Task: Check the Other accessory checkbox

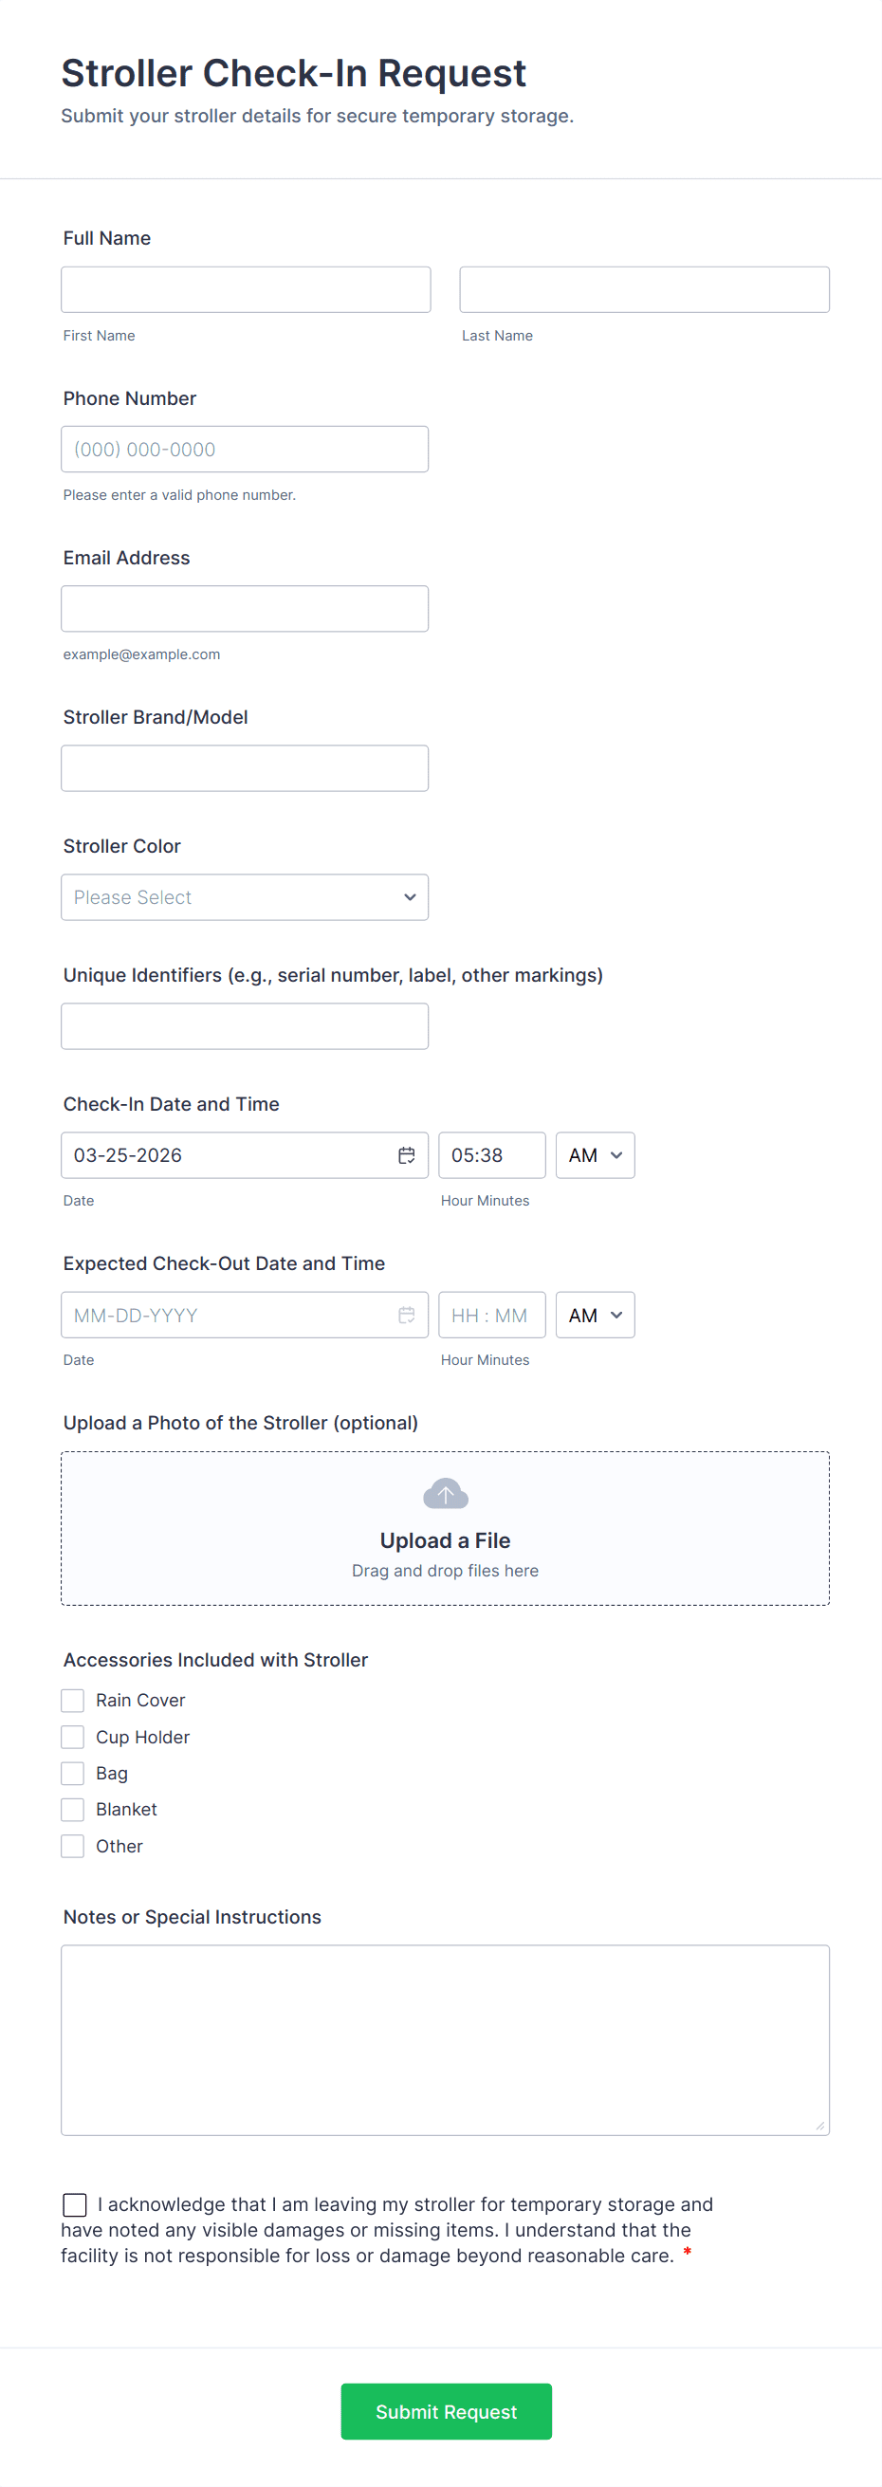Action: [72, 1845]
